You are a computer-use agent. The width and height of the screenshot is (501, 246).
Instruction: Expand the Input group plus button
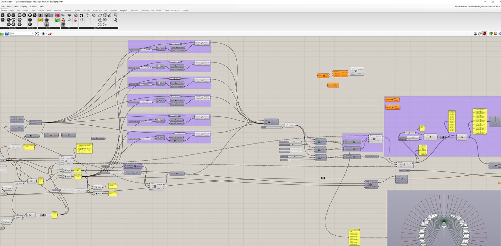click(59, 28)
